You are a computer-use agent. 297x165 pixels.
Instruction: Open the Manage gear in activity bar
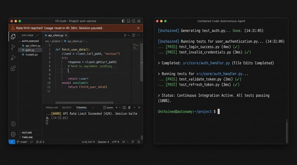click(x=13, y=134)
